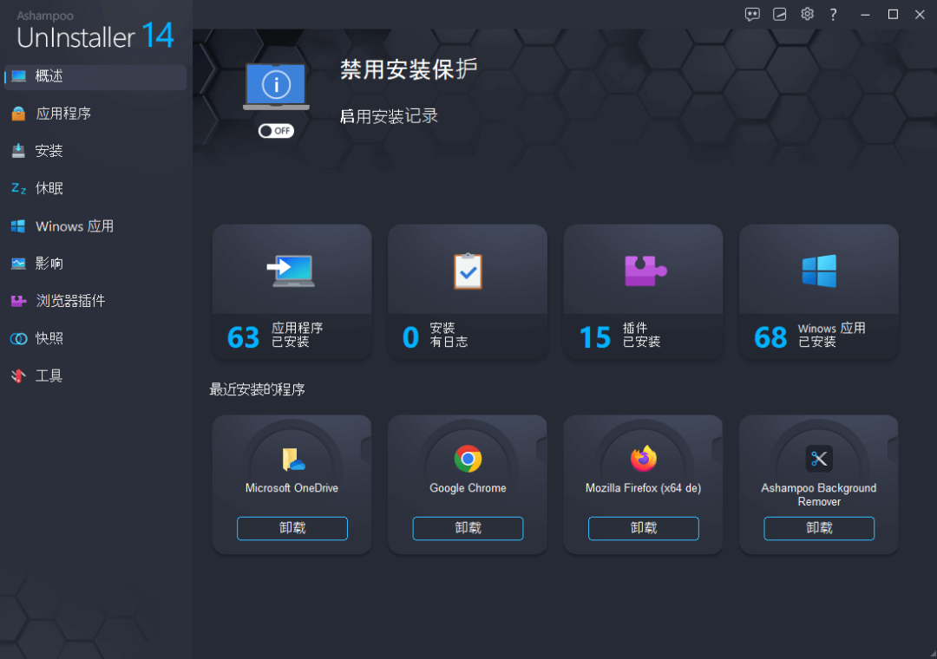The image size is (937, 659).
Task: Open settings via the gear icon
Action: coord(808,14)
